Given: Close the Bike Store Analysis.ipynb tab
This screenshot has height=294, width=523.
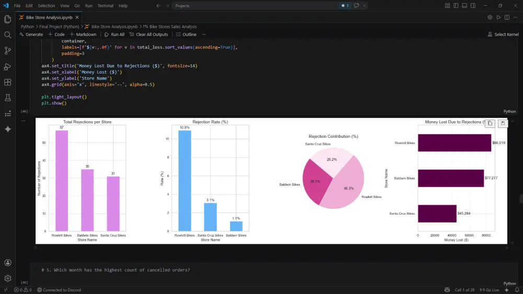Looking at the screenshot, I should click(77, 17).
